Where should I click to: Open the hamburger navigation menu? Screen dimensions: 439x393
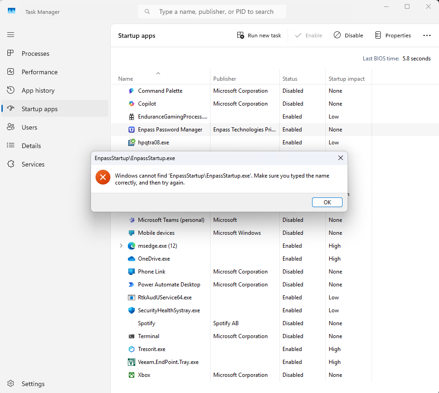11,35
